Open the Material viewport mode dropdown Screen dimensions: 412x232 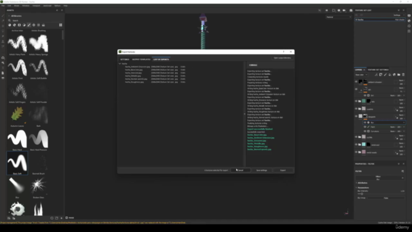point(339,17)
